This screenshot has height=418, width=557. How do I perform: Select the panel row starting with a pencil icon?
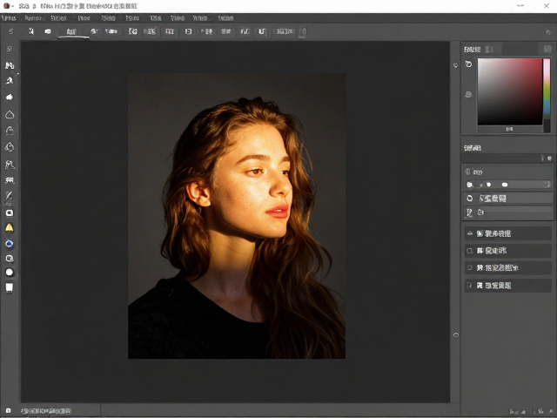507,212
